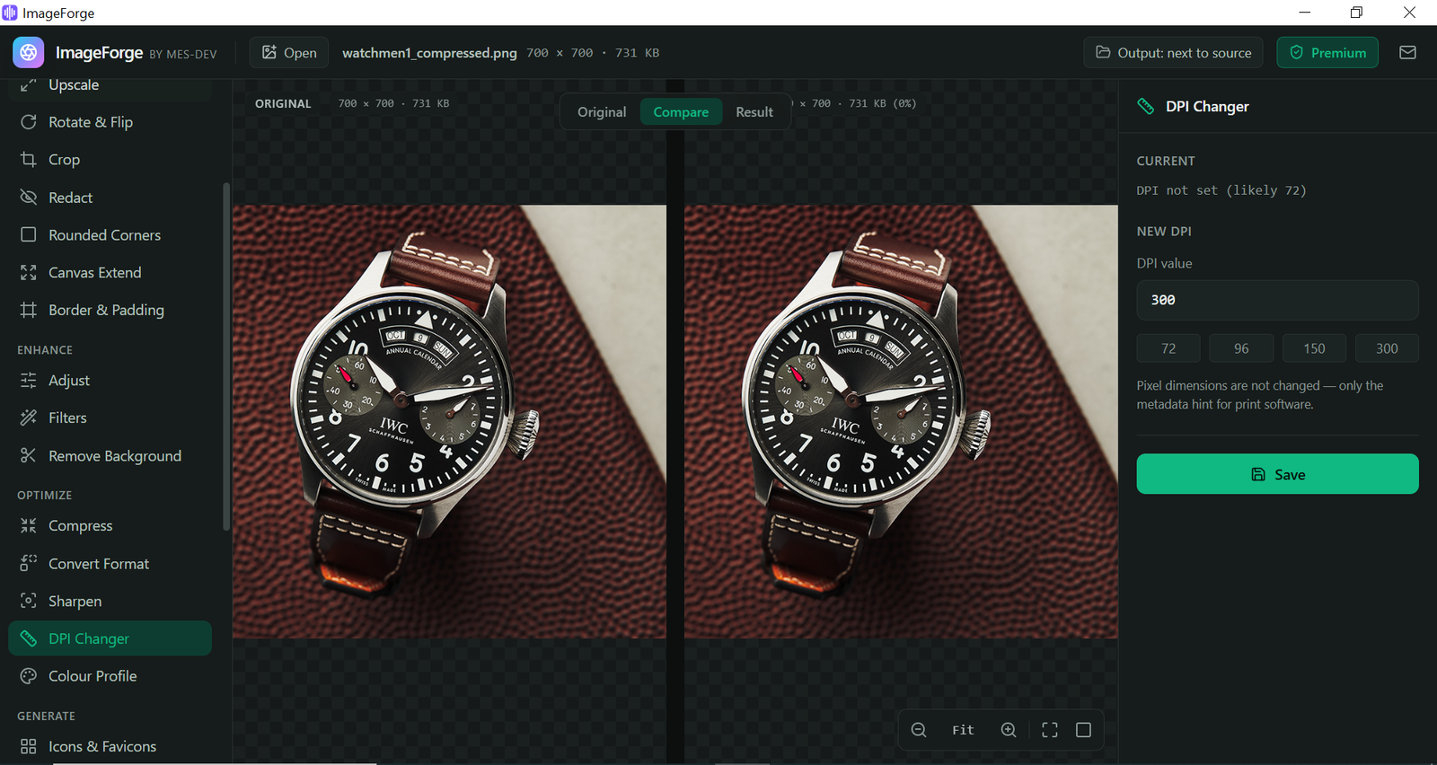
Task: Open the Convert Format icon
Action: coord(29,563)
